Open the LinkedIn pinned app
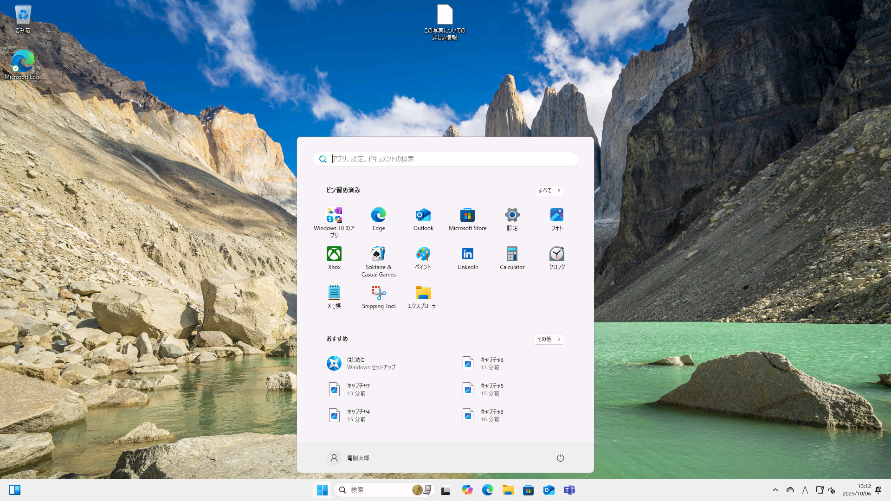Image resolution: width=891 pixels, height=501 pixels. click(467, 258)
